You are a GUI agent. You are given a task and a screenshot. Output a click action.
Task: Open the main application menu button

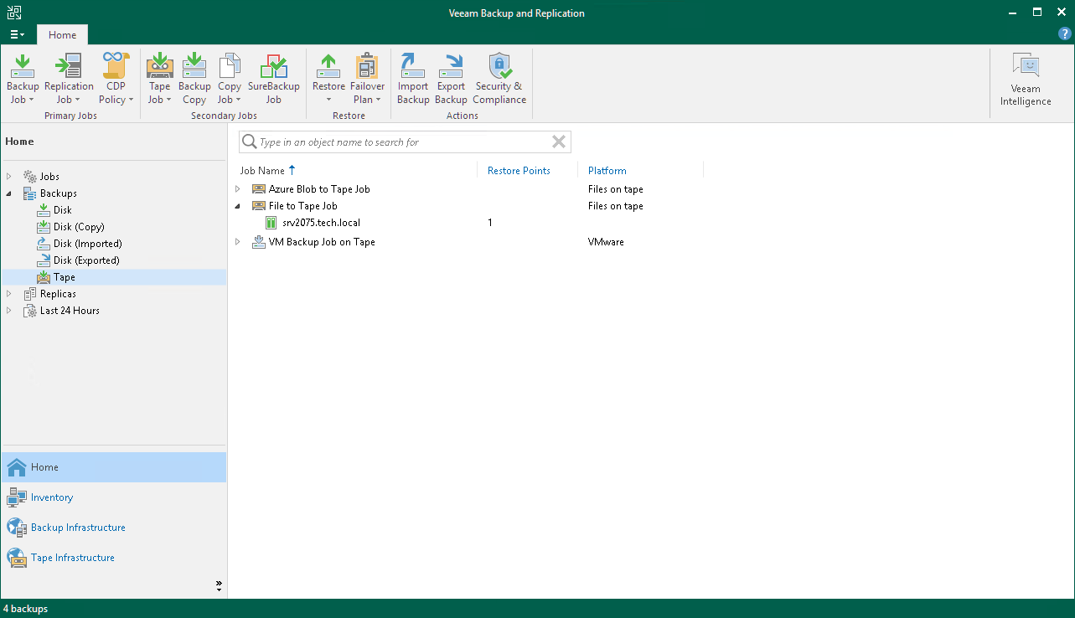coord(17,35)
